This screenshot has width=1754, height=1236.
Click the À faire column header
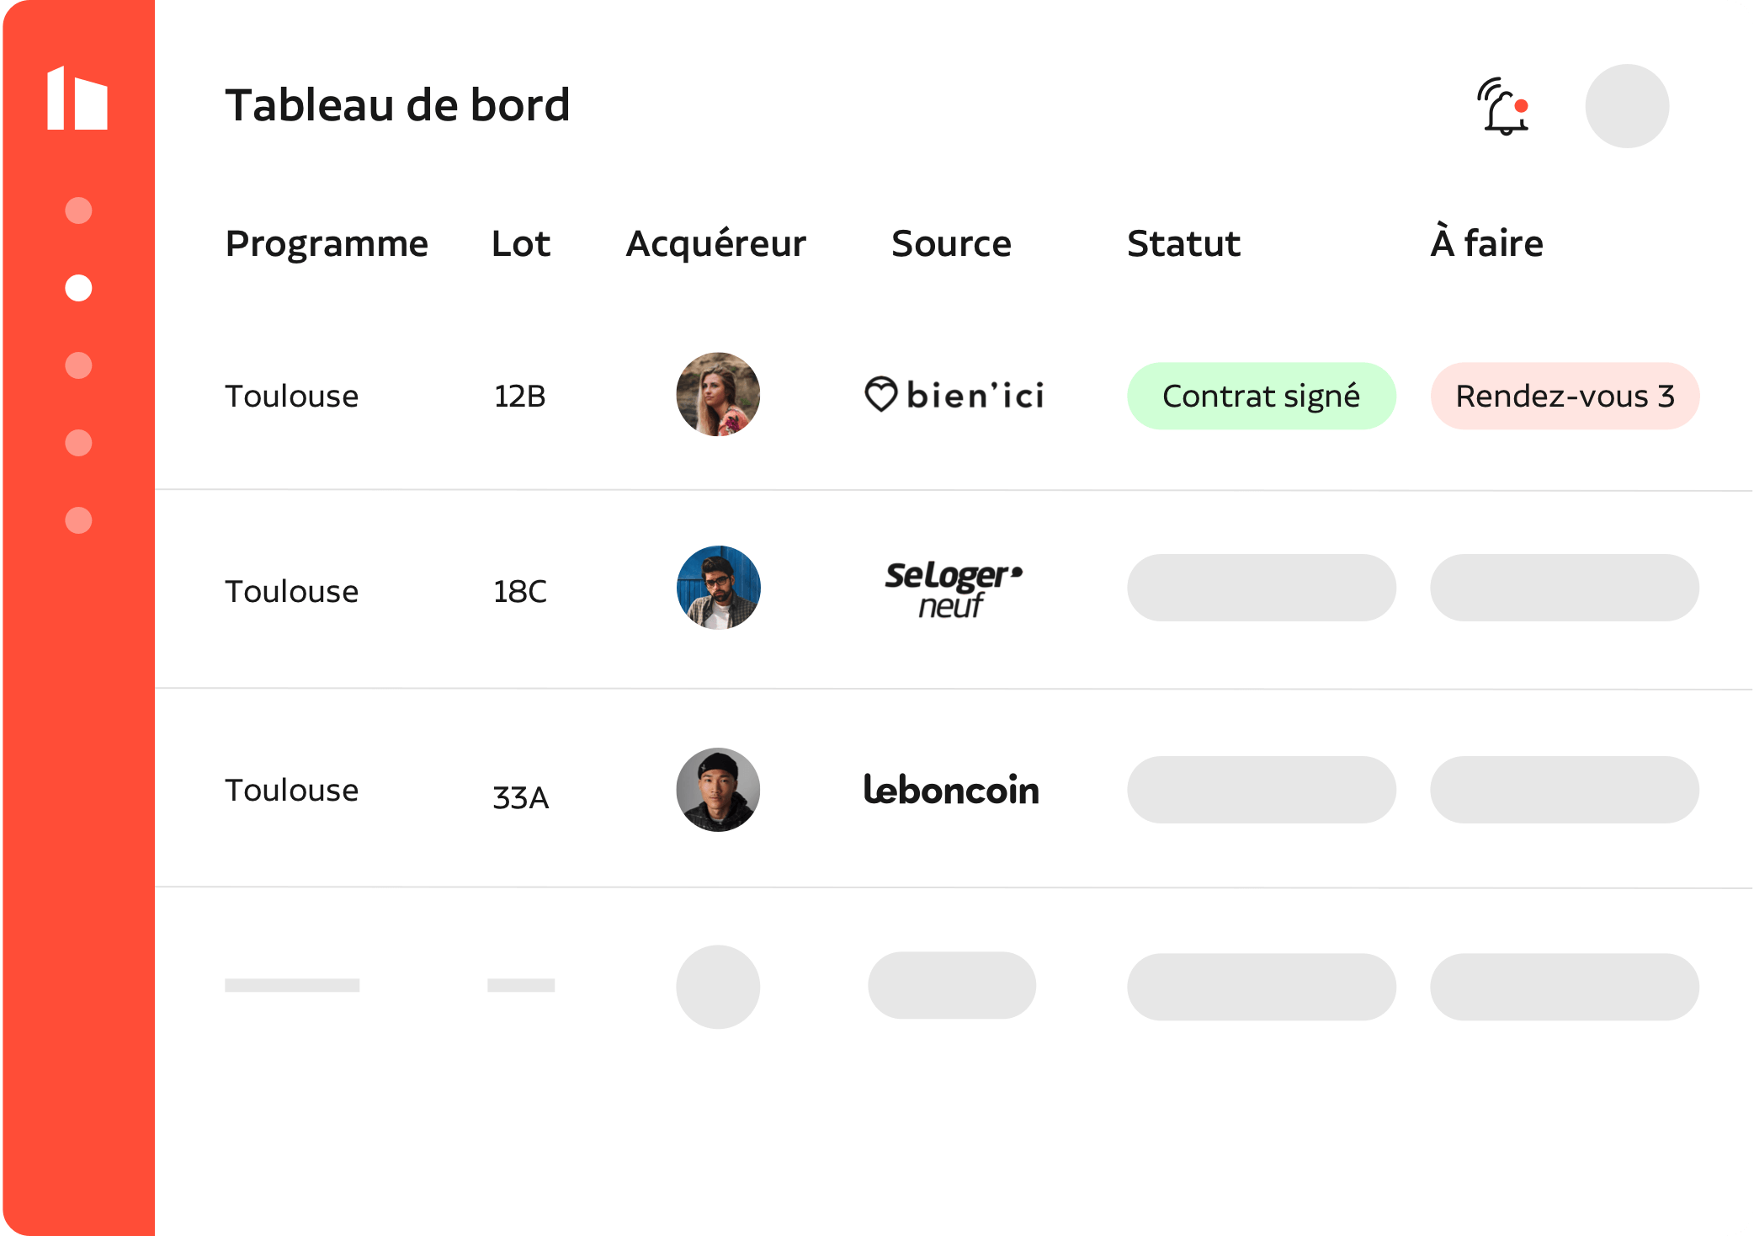click(1486, 243)
